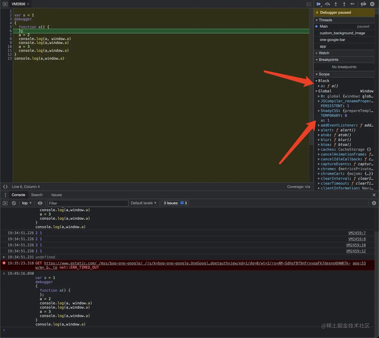Open the Default levels dropdown

pyautogui.click(x=143, y=203)
